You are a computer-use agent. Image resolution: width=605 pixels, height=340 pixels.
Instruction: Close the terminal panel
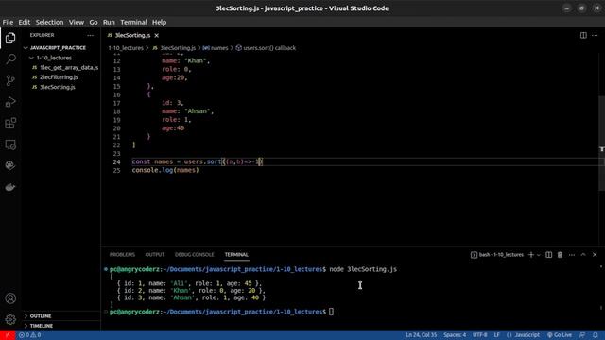click(595, 255)
